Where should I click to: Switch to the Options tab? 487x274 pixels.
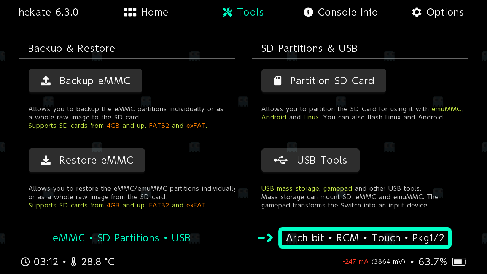click(x=438, y=12)
